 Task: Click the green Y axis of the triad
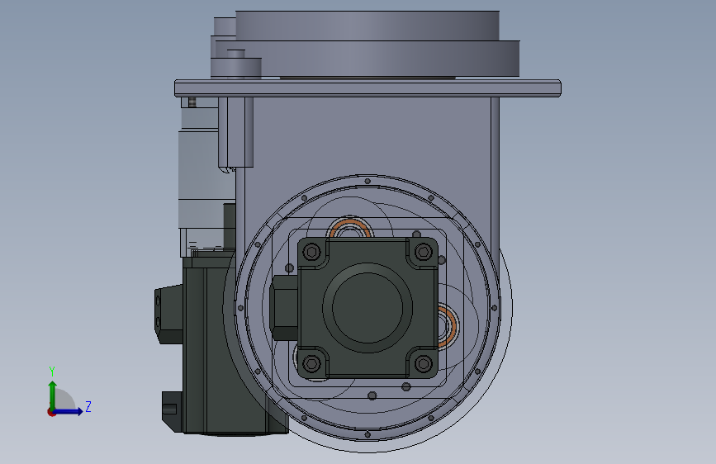pos(53,395)
